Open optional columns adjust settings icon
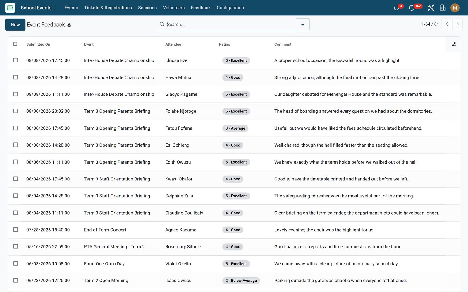The height and width of the screenshot is (292, 468). click(454, 44)
